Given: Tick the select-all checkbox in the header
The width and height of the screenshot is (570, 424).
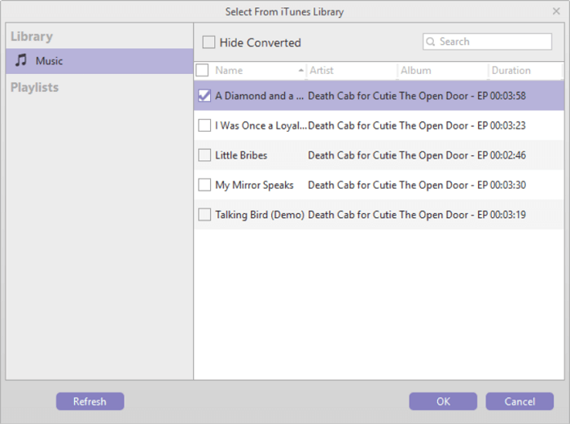Looking at the screenshot, I should pos(202,70).
